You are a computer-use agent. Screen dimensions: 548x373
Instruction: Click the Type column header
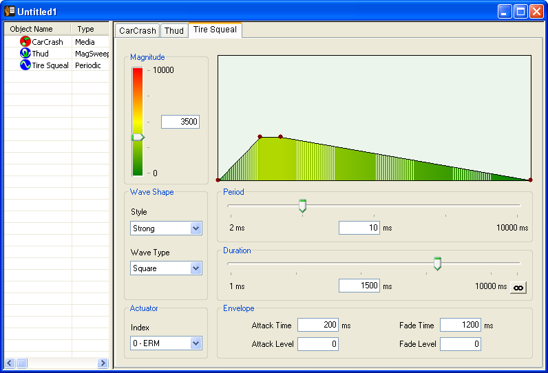tap(90, 29)
